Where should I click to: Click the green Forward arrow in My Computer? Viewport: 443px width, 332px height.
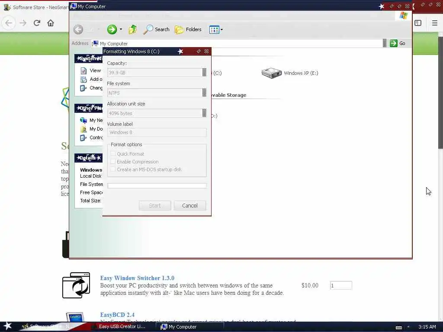tap(112, 29)
